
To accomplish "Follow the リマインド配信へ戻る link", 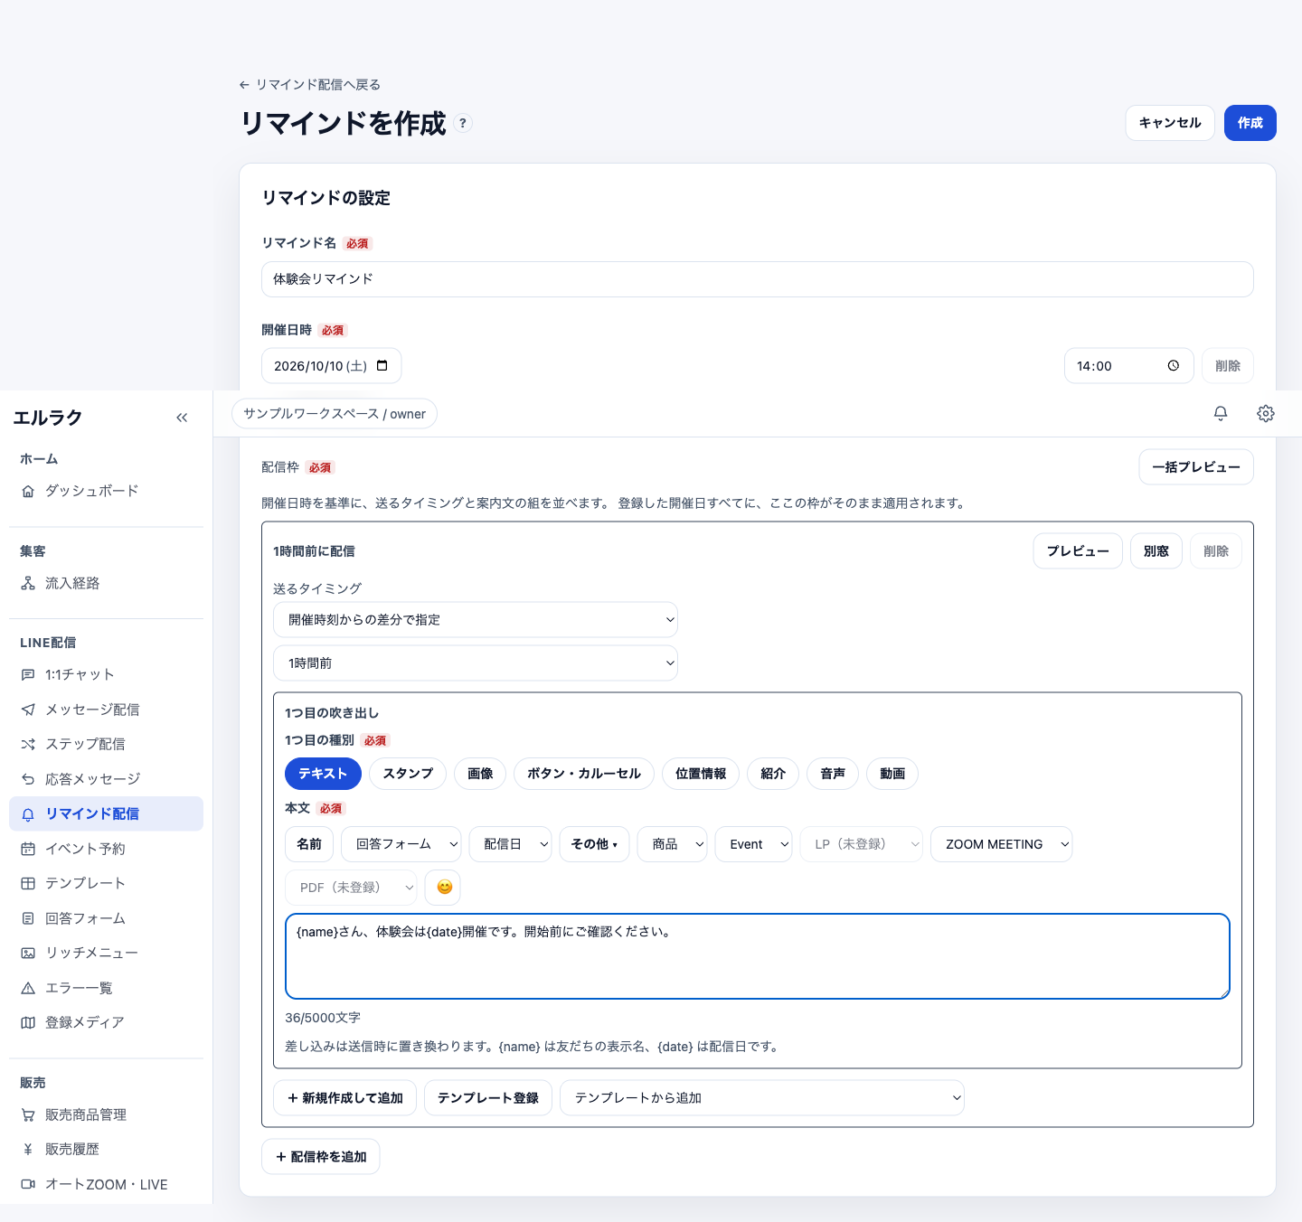I will click(309, 84).
